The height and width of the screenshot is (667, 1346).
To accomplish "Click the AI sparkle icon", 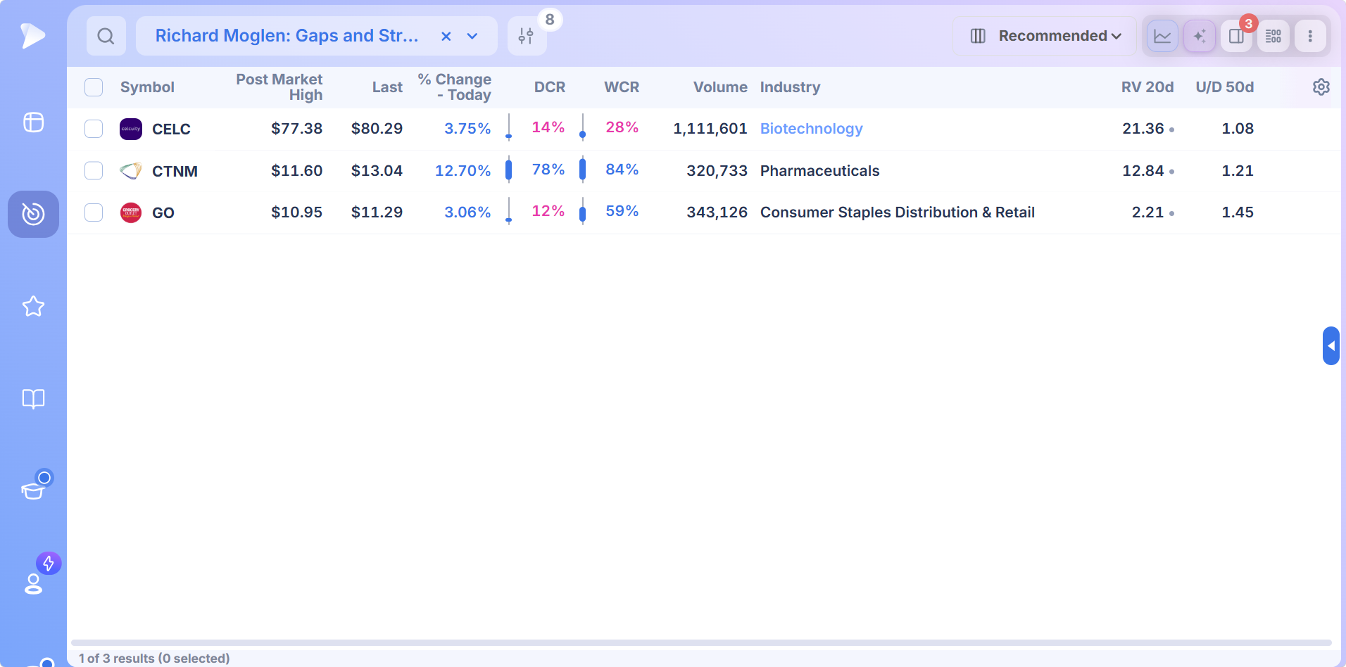I will 1200,36.
